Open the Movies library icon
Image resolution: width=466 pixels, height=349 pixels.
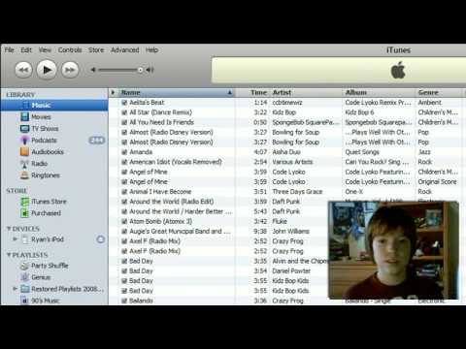(24, 116)
